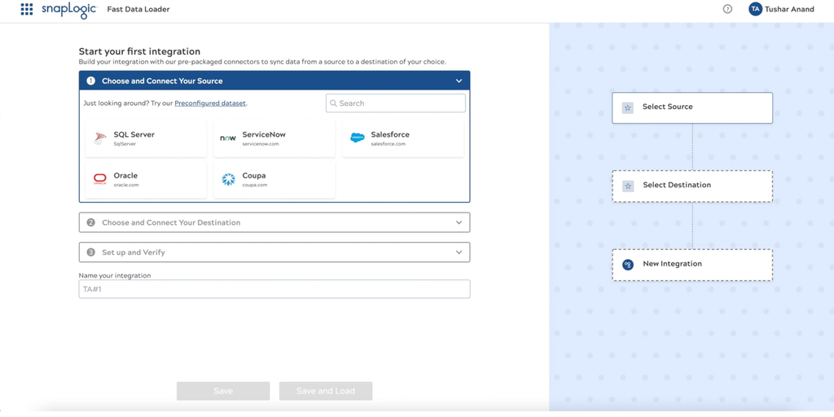Collapse the Choose and Connect Your Source section
Image resolution: width=834 pixels, height=417 pixels.
pos(459,81)
